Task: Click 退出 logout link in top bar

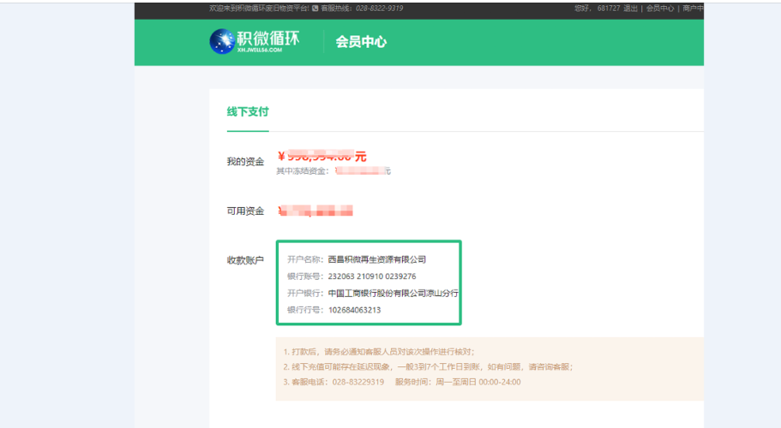Action: 631,9
